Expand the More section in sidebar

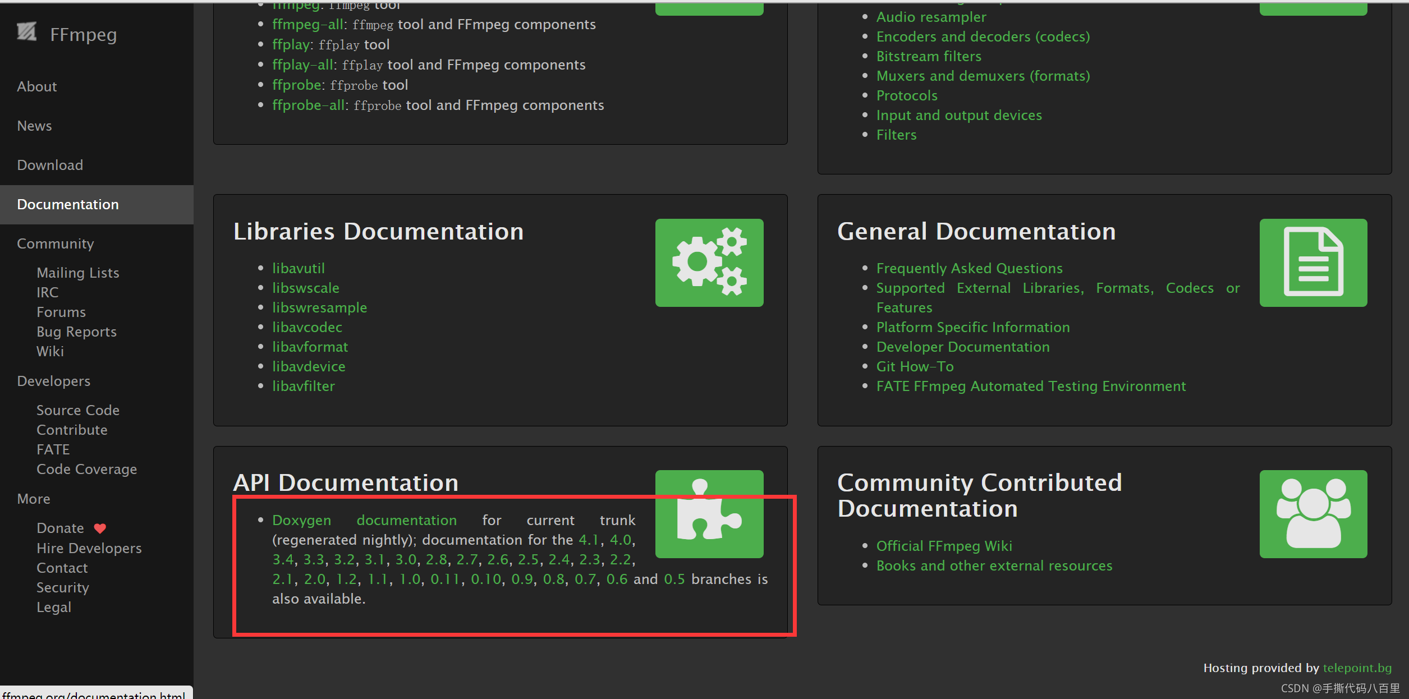pyautogui.click(x=33, y=499)
